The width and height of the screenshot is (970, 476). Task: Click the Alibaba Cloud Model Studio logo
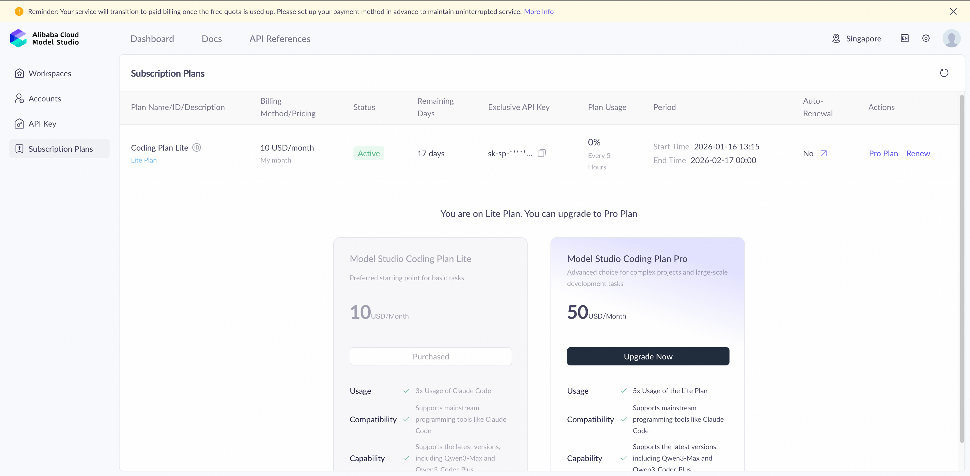44,38
